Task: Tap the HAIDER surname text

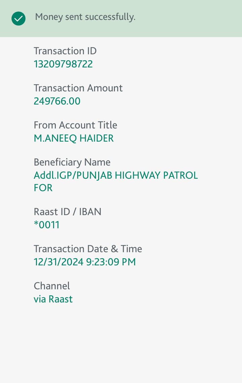Action: (x=97, y=138)
